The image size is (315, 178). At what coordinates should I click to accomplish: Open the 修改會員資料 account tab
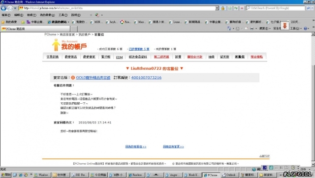138,57
